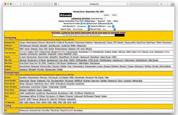Viewport: 178px width, 115px height.
Task: Open the ZDnet Hotfiles link
Action: (165, 66)
